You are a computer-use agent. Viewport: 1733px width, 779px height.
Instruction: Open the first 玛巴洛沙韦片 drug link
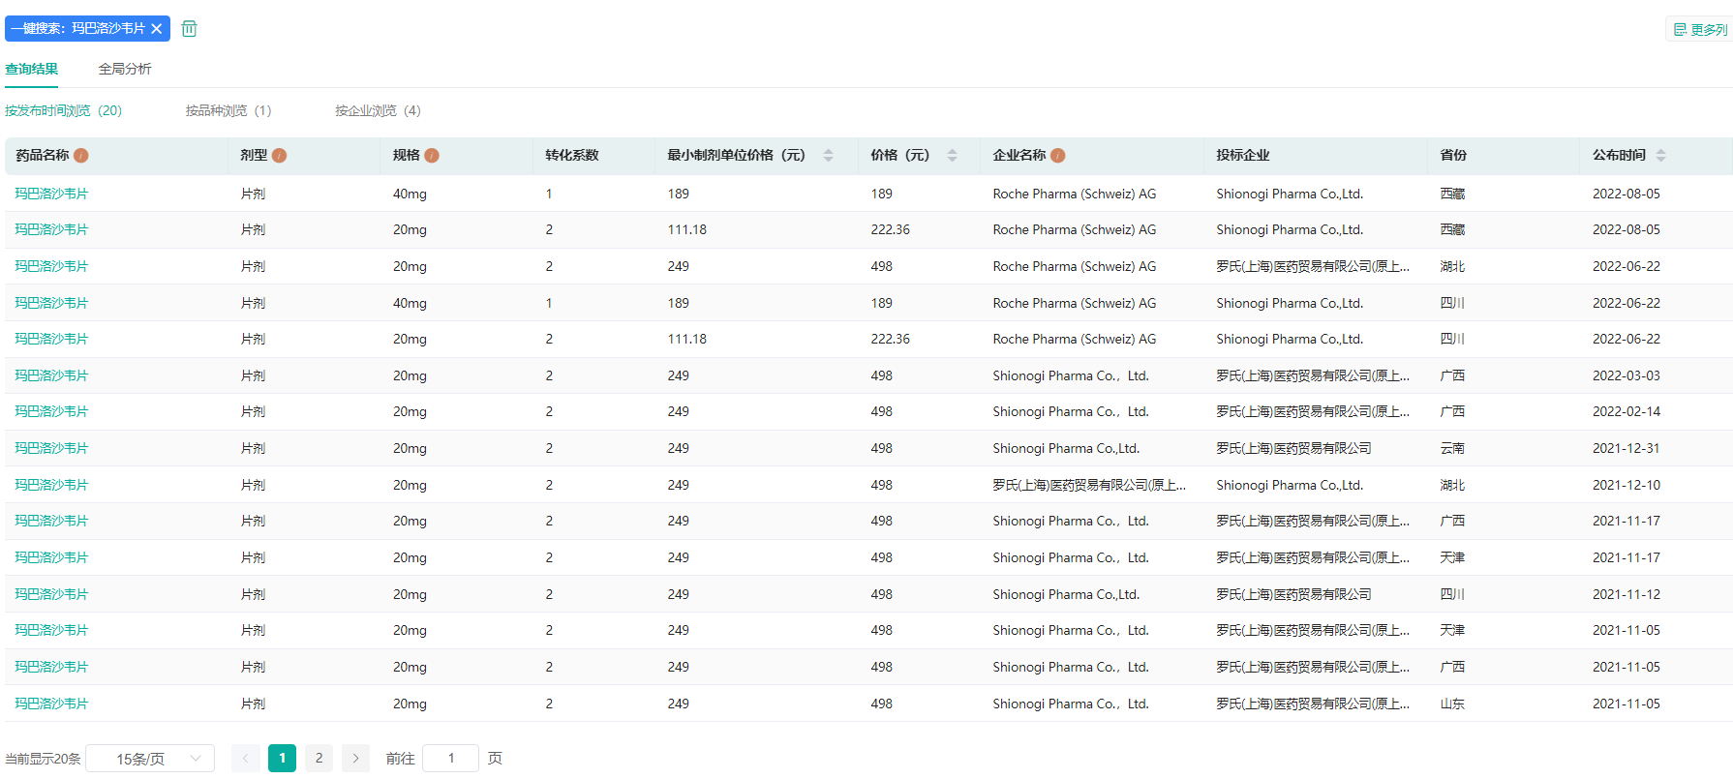click(51, 194)
